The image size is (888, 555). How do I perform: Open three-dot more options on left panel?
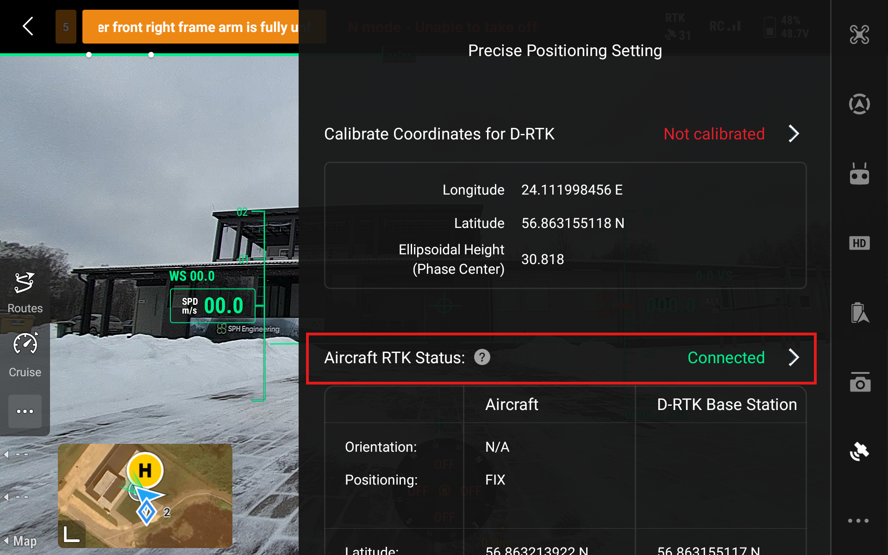click(x=25, y=411)
